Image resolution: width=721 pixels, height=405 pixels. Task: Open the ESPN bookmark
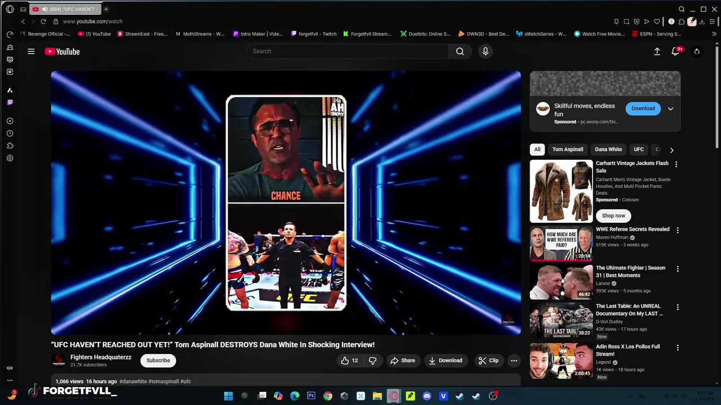click(656, 34)
